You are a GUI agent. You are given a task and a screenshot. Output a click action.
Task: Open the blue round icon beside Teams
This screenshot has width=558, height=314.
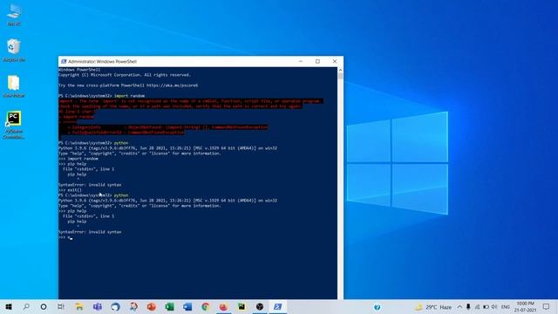(x=115, y=306)
